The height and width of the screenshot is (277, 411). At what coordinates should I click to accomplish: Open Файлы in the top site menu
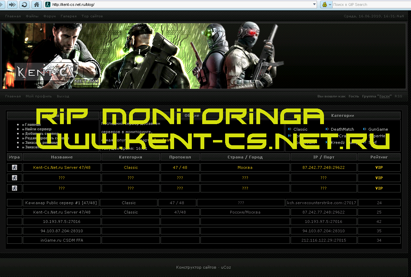32,16
